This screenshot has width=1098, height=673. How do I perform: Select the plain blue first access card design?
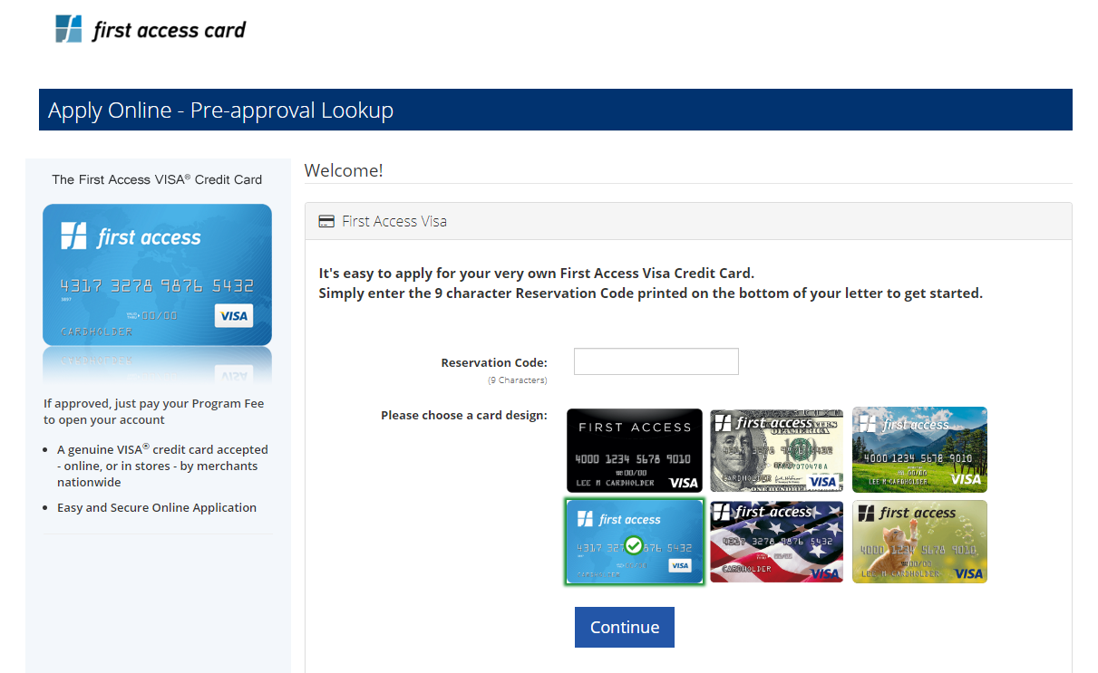coord(634,542)
